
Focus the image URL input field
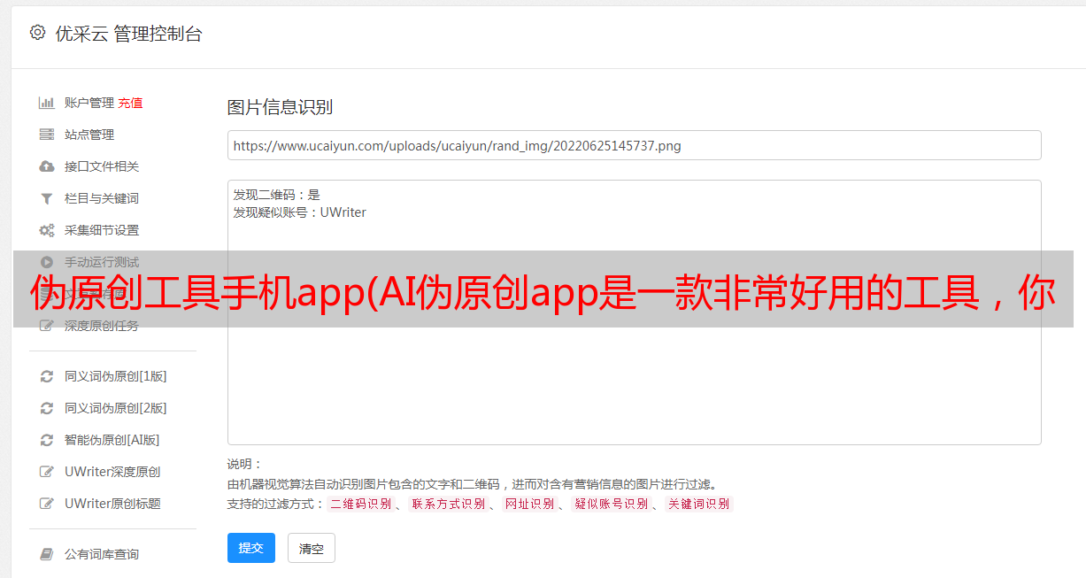click(634, 145)
